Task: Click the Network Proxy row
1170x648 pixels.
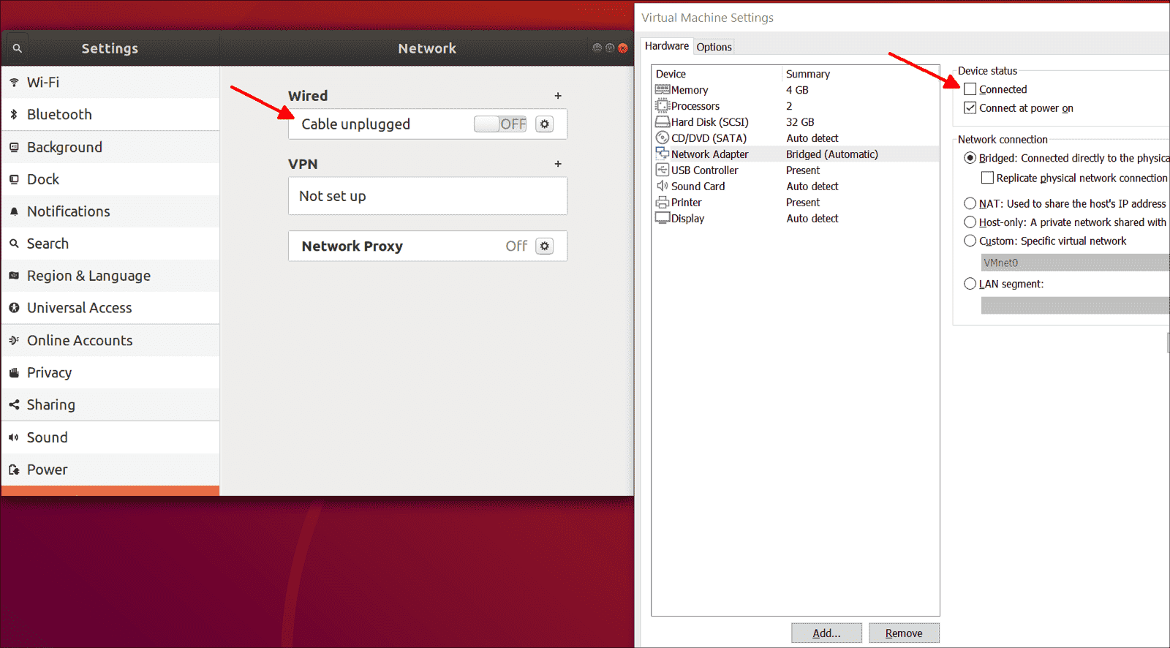Action: click(x=428, y=246)
